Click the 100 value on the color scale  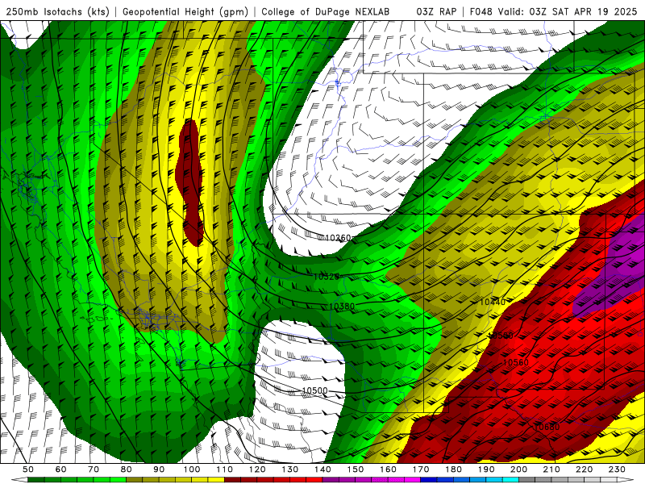click(192, 469)
